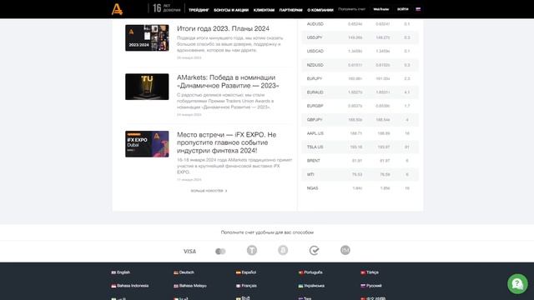Choose the checkmark circle payment icon

(x=314, y=251)
